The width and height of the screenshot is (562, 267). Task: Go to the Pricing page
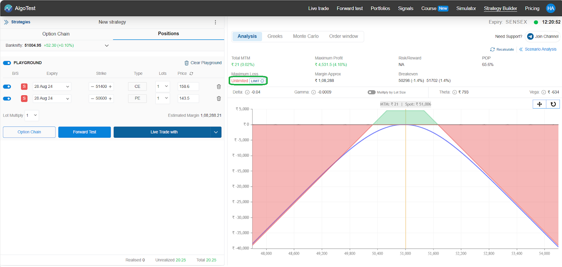tap(532, 8)
